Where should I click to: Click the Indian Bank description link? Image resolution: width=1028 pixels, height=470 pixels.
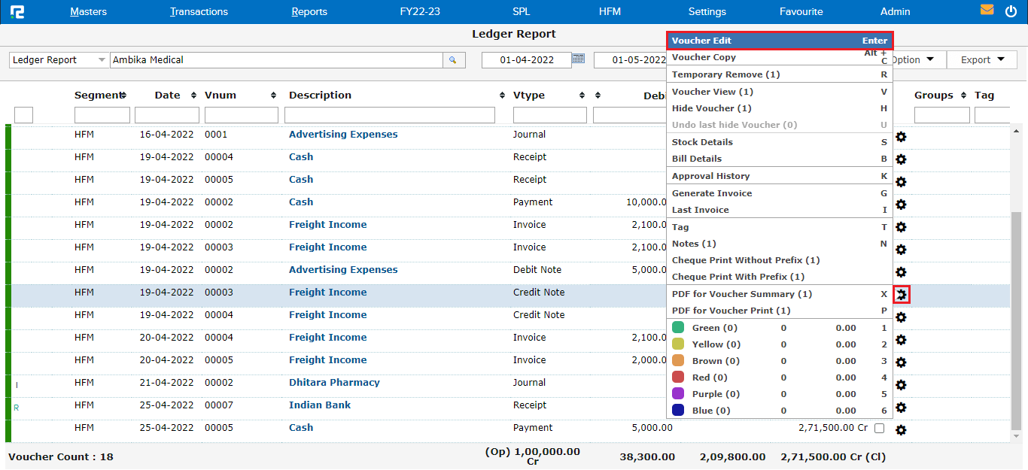(x=320, y=405)
